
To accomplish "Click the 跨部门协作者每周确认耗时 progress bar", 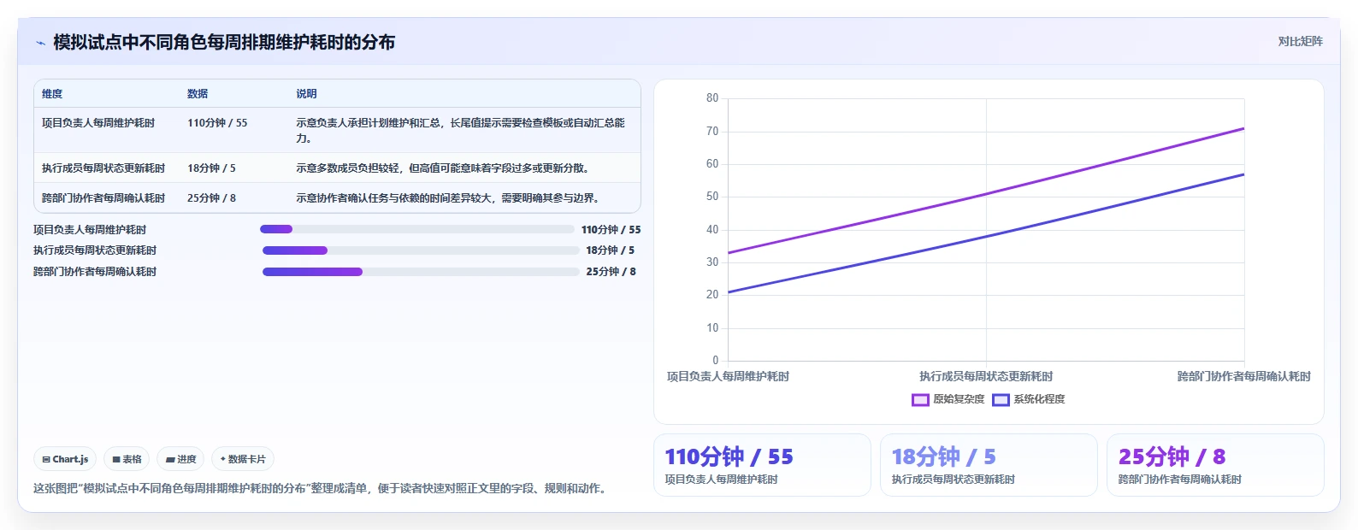I will click(x=421, y=272).
